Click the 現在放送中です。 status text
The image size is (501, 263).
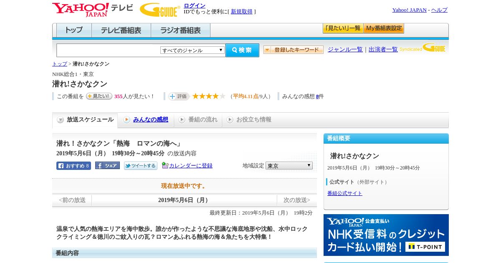pos(184,186)
